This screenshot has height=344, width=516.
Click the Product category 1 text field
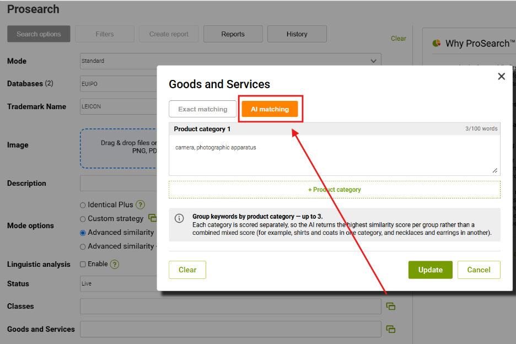334,155
